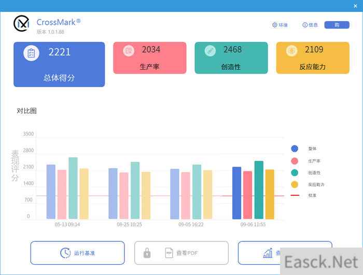This screenshot has width=363, height=275.
Task: Click the 09-06 11:55 run label
Action: pyautogui.click(x=253, y=224)
